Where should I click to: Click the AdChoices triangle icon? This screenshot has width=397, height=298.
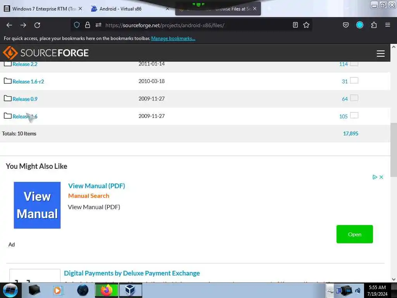(x=375, y=177)
